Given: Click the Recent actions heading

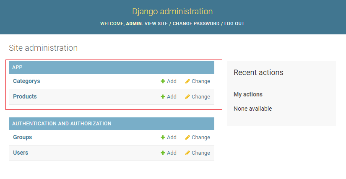Looking at the screenshot, I should 258,73.
